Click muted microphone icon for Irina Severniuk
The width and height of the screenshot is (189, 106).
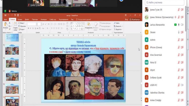click(x=179, y=55)
